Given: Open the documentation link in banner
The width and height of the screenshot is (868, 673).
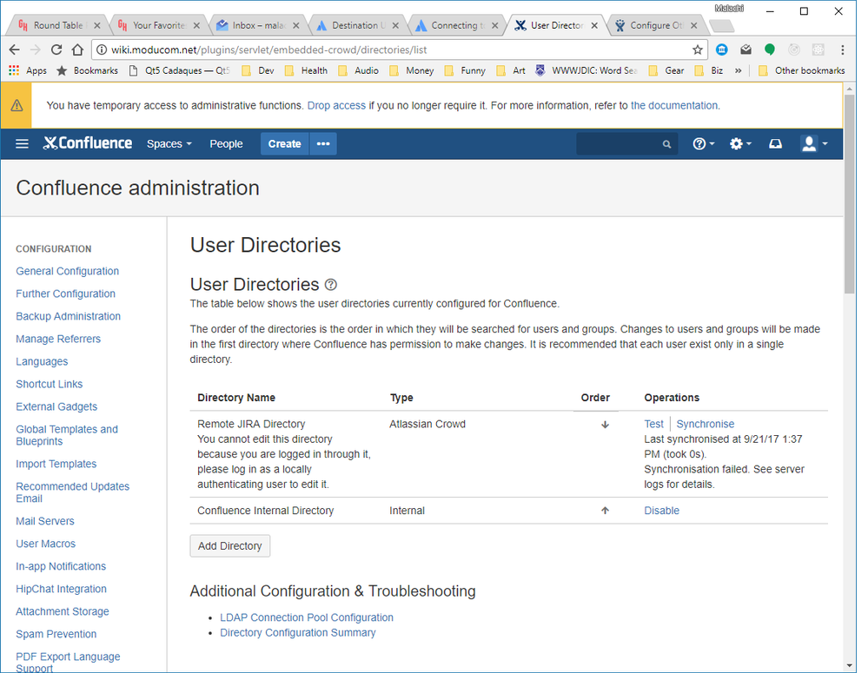Looking at the screenshot, I should (674, 106).
